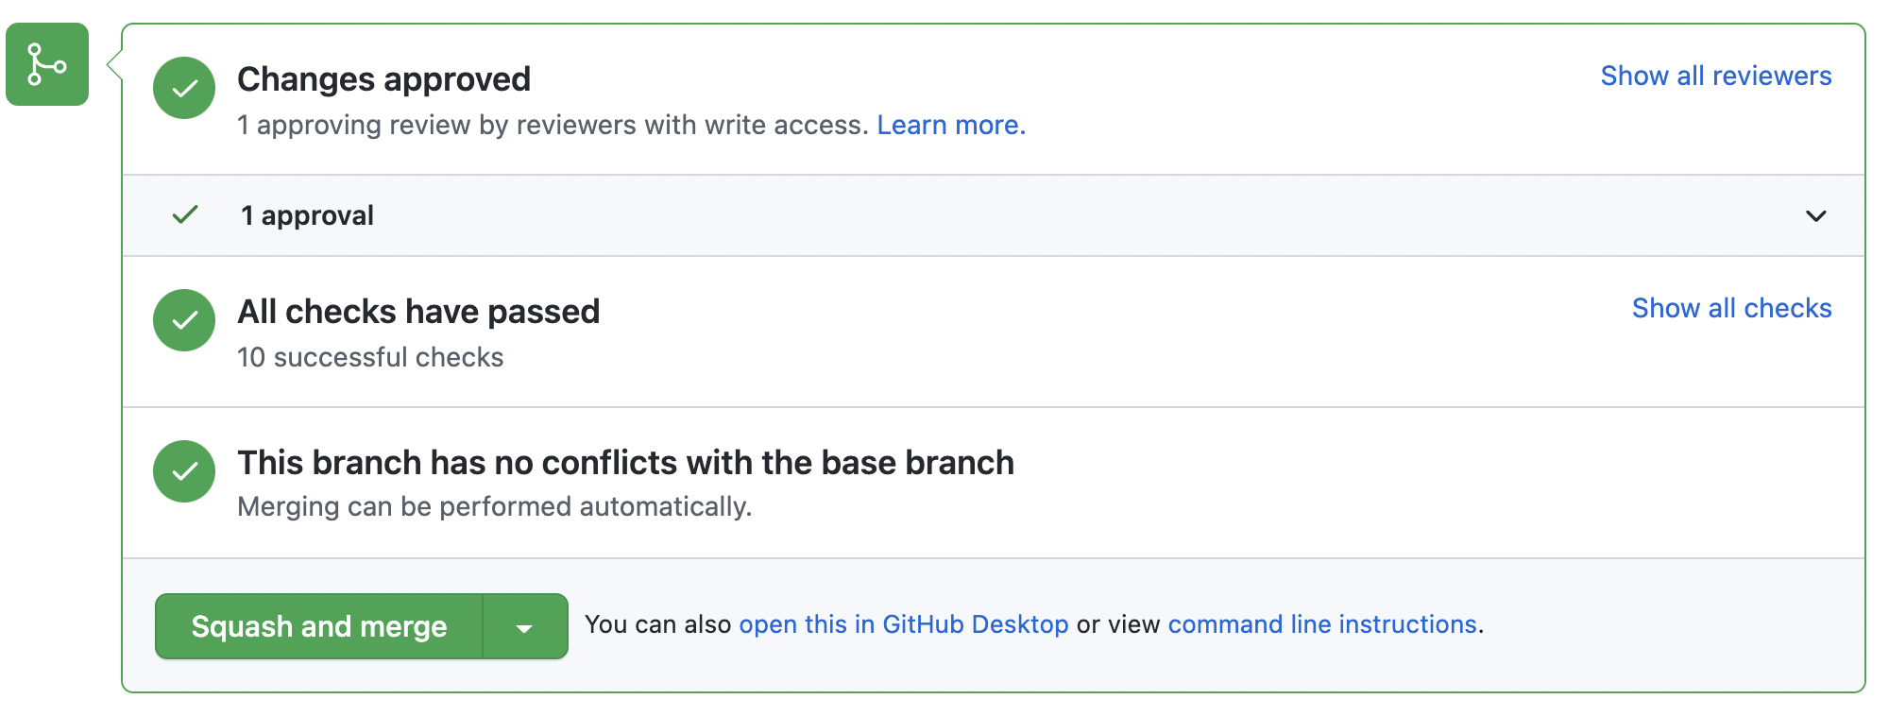Click the All checks passed checkmark circle
Screen dimensions: 1889x716
coord(184,320)
